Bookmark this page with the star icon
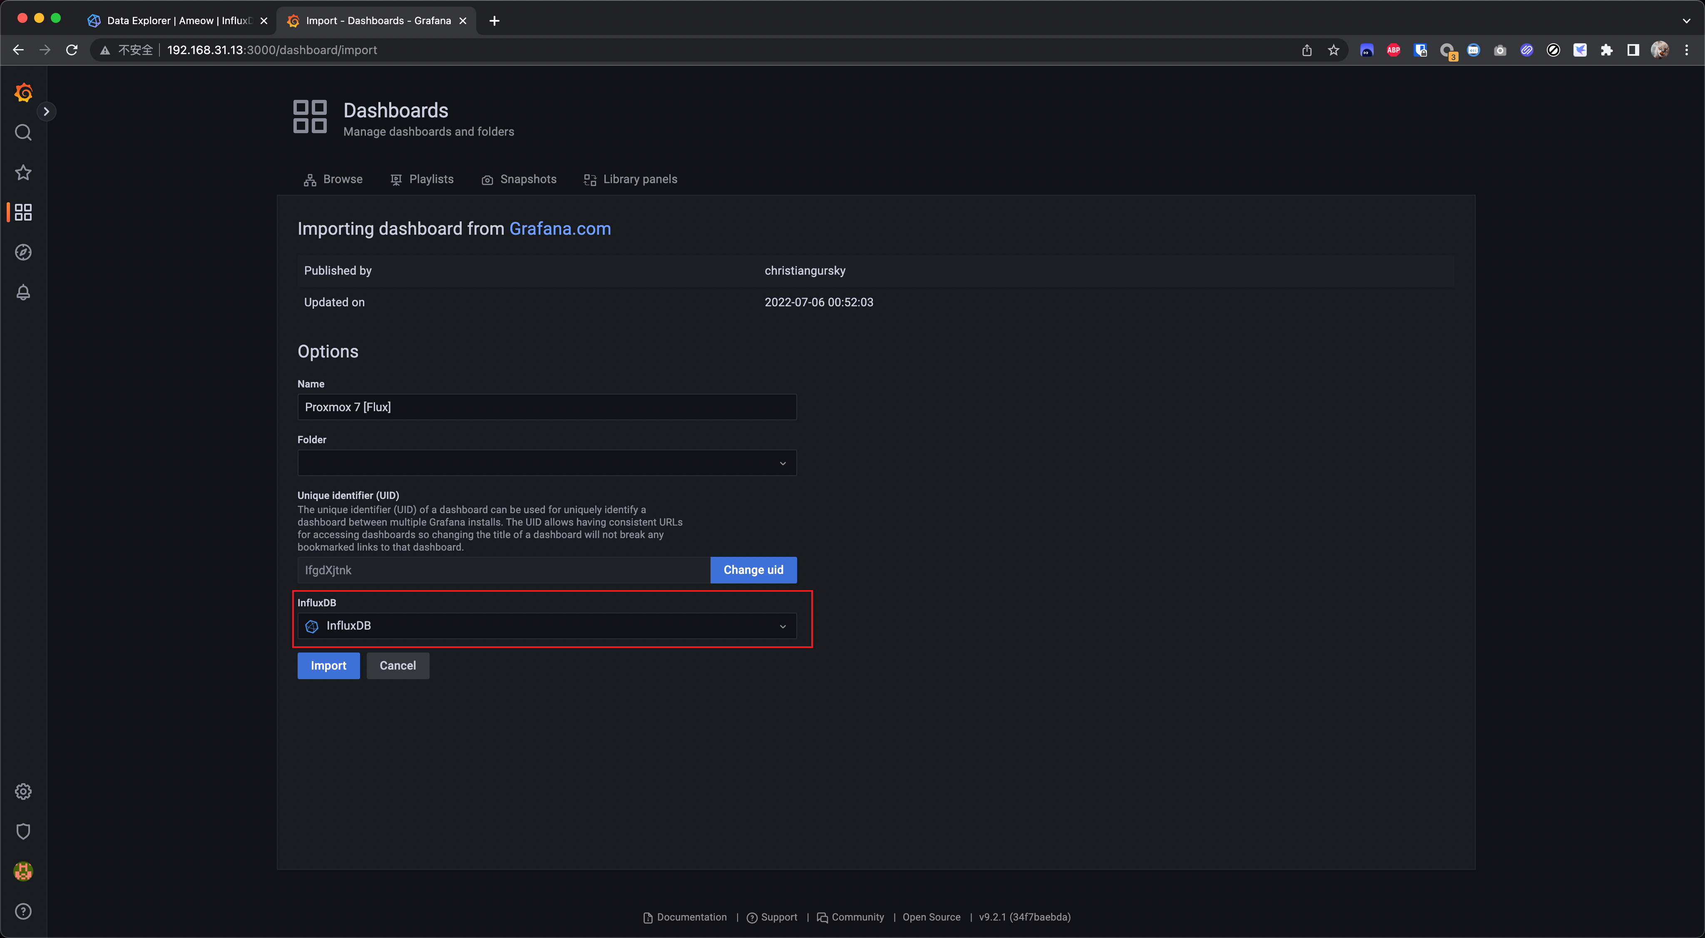Viewport: 1705px width, 938px height. [1333, 50]
